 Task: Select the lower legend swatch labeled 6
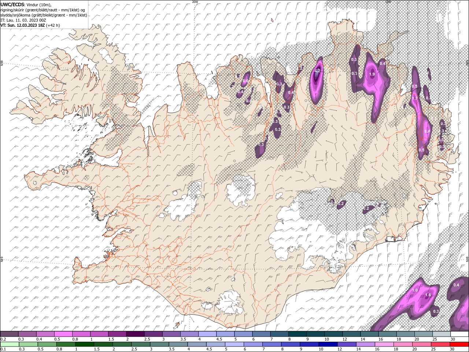click(252, 344)
